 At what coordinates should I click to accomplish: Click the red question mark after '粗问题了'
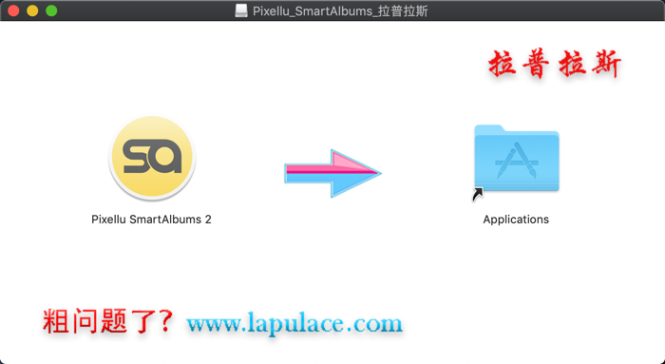click(x=166, y=320)
